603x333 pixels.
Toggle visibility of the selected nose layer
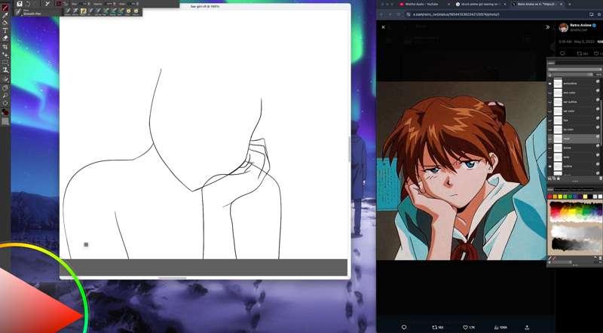(550, 139)
